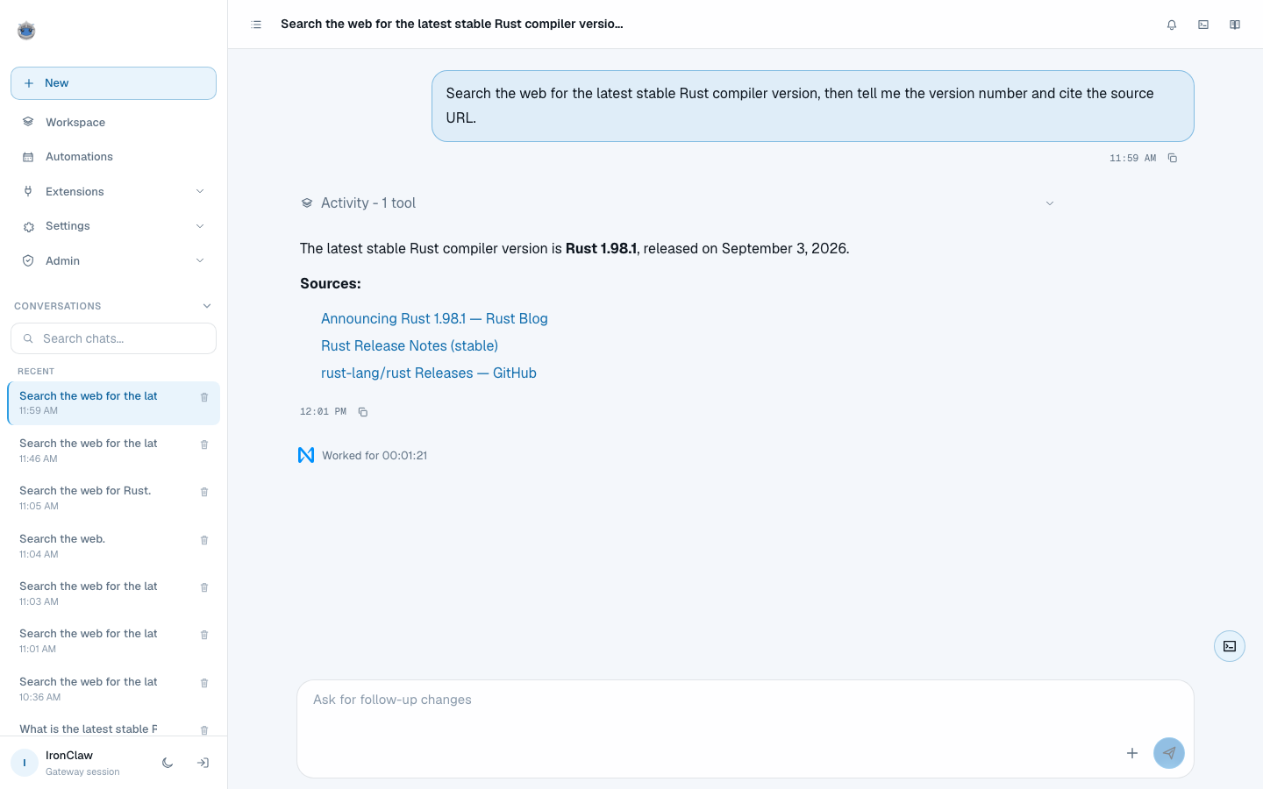Screen dimensions: 1263x789
Task: Click the 'Worked for 00:01:21' status text
Action: [375, 456]
